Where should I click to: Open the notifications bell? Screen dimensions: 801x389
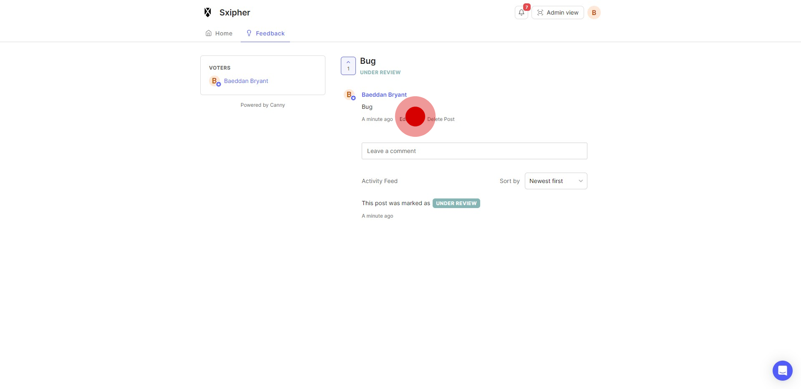point(521,13)
